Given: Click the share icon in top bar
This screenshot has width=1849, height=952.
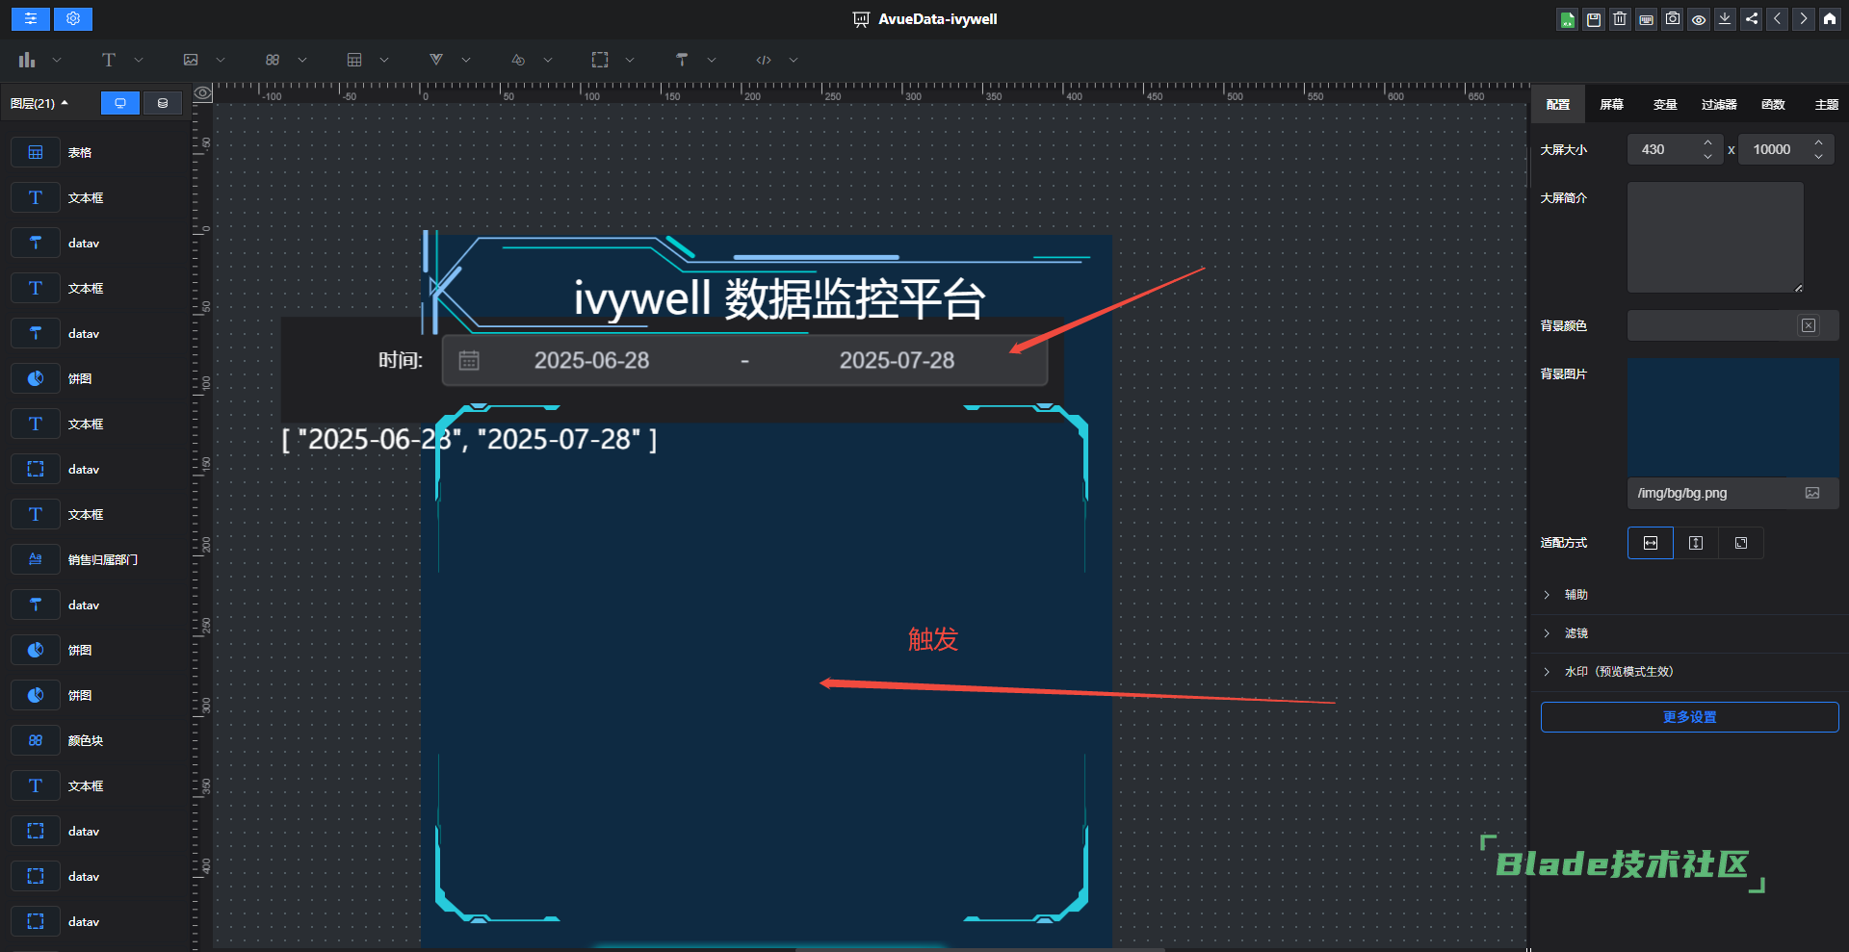Looking at the screenshot, I should [1752, 19].
